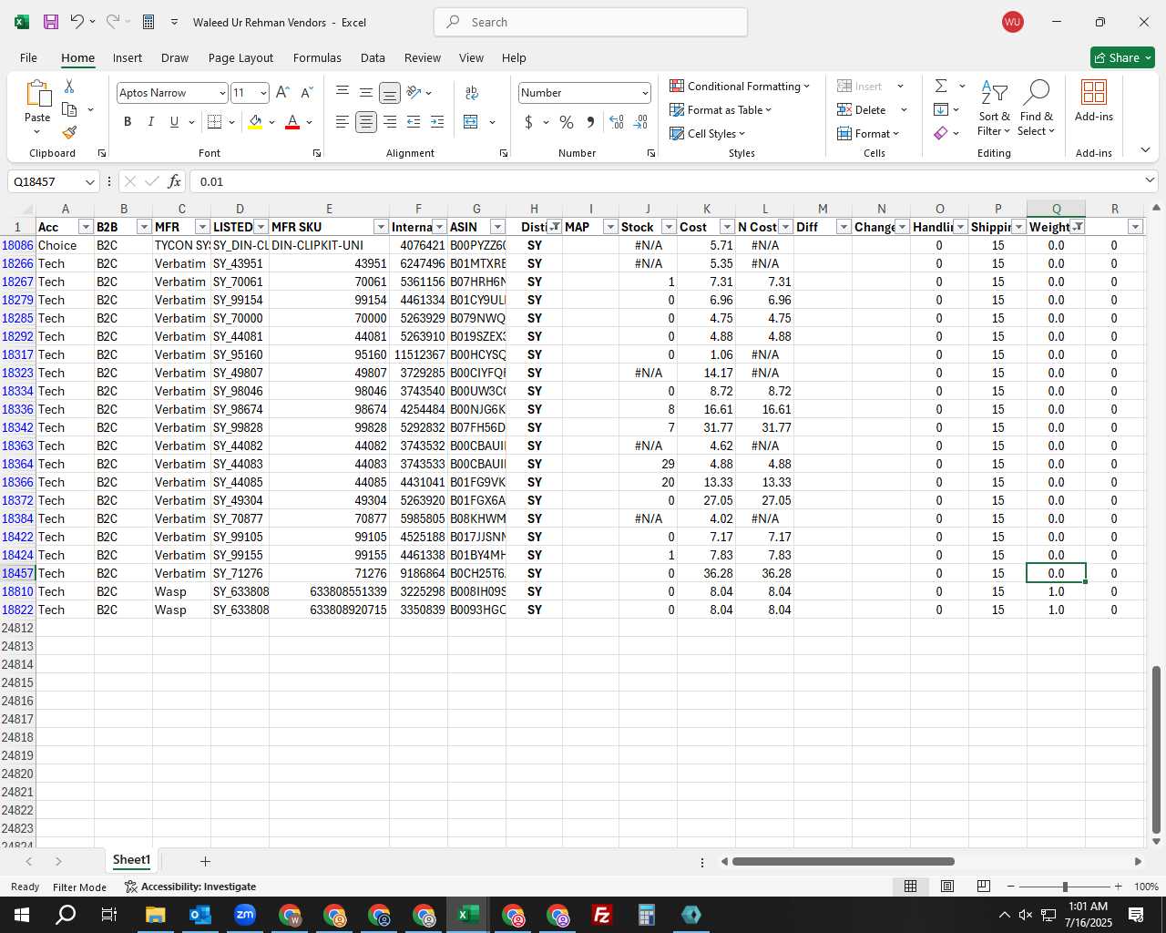Toggle Middle Align vertical alignment
Image resolution: width=1166 pixels, height=933 pixels.
366,92
